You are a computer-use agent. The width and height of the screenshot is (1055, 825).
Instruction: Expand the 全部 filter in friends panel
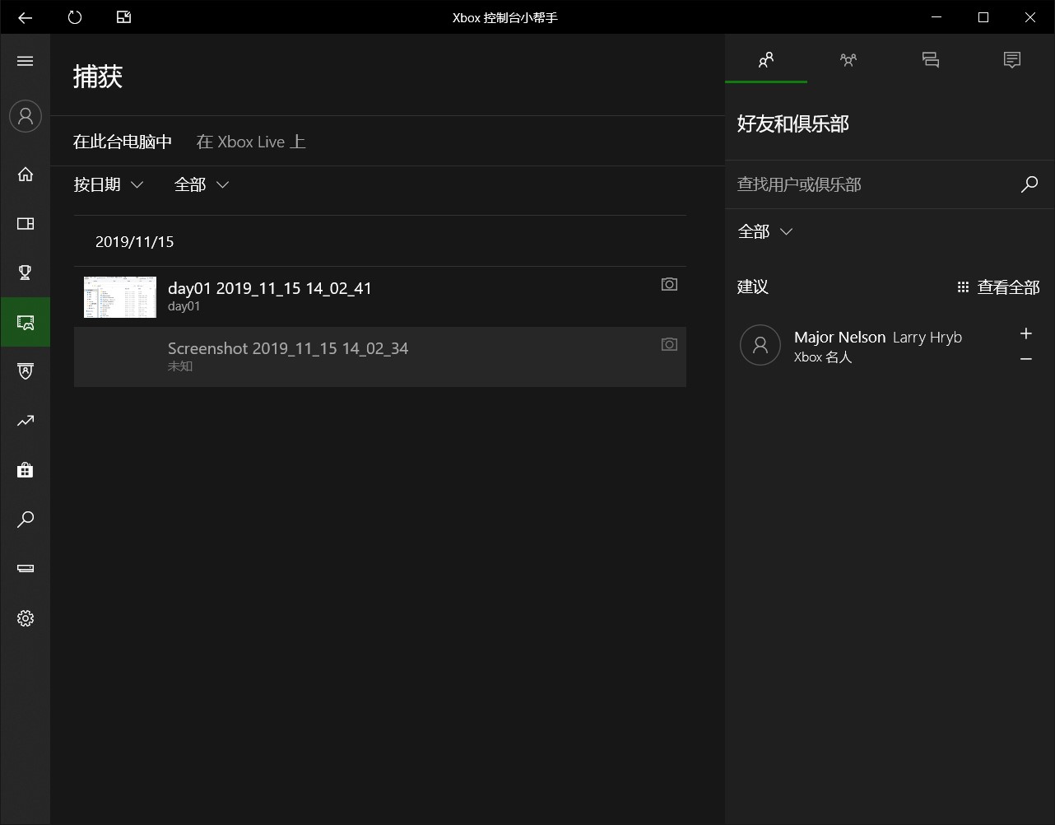click(x=765, y=231)
